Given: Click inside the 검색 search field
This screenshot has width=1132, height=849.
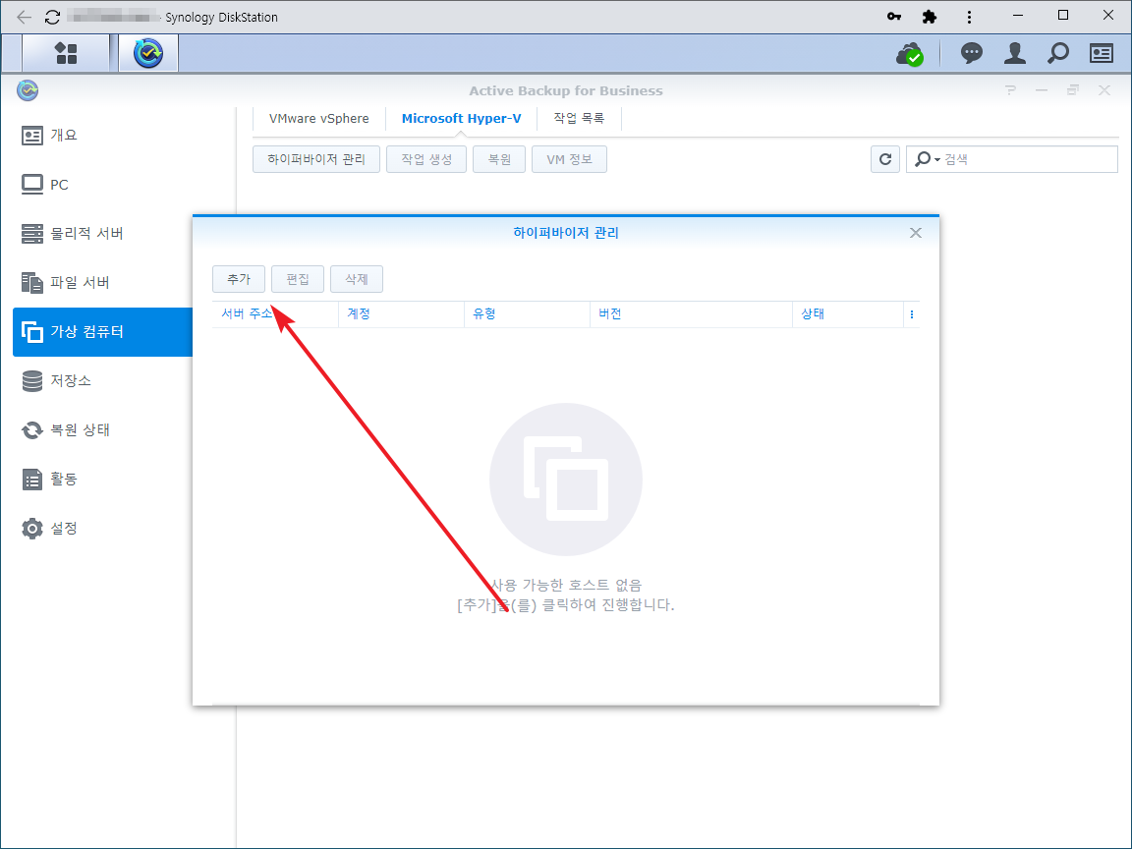Looking at the screenshot, I should click(1011, 159).
